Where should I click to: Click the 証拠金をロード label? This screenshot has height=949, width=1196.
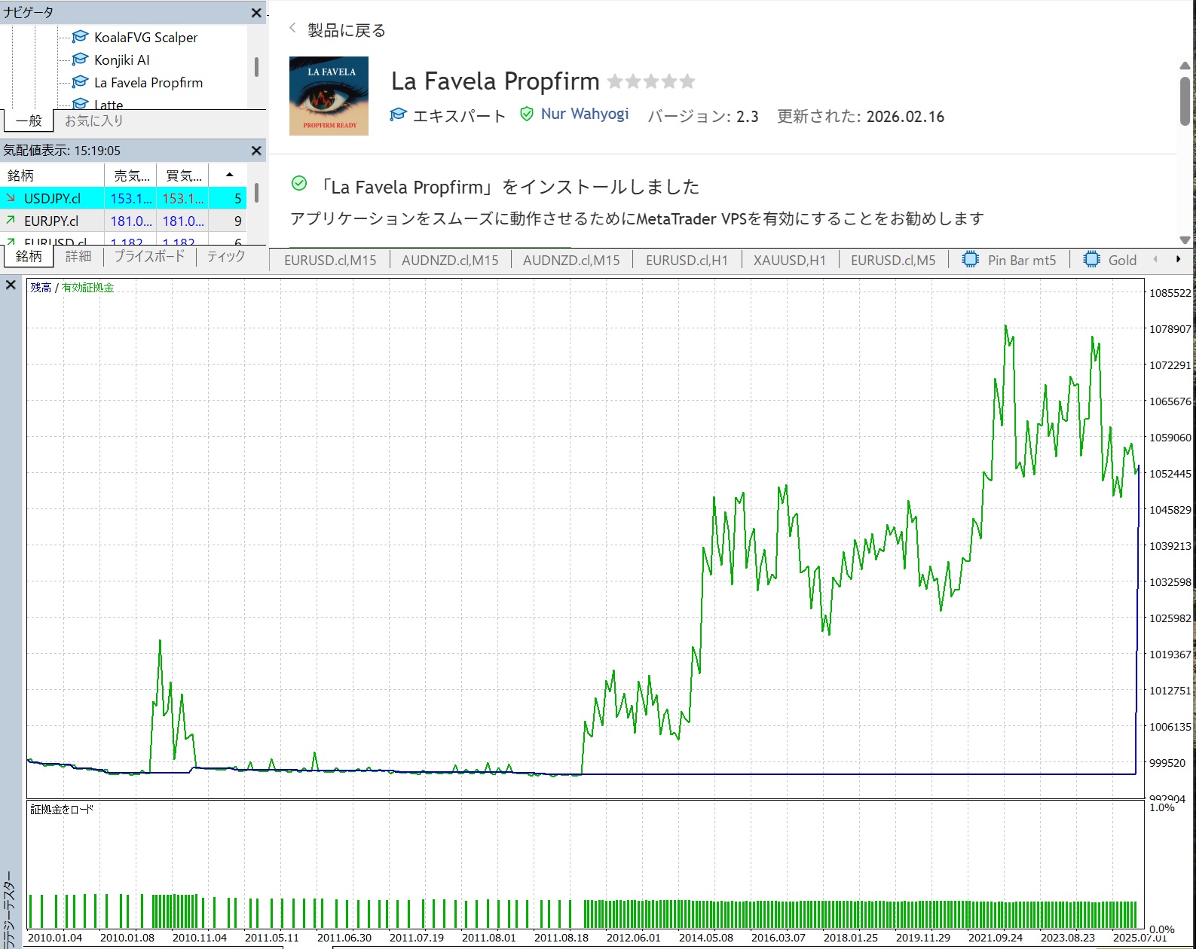[62, 810]
